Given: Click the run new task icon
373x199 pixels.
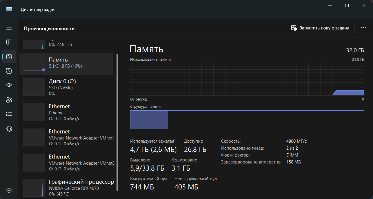Looking at the screenshot, I should tap(294, 28).
